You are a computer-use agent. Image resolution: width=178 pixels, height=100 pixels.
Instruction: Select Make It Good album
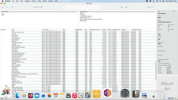pyautogui.click(x=117, y=21)
